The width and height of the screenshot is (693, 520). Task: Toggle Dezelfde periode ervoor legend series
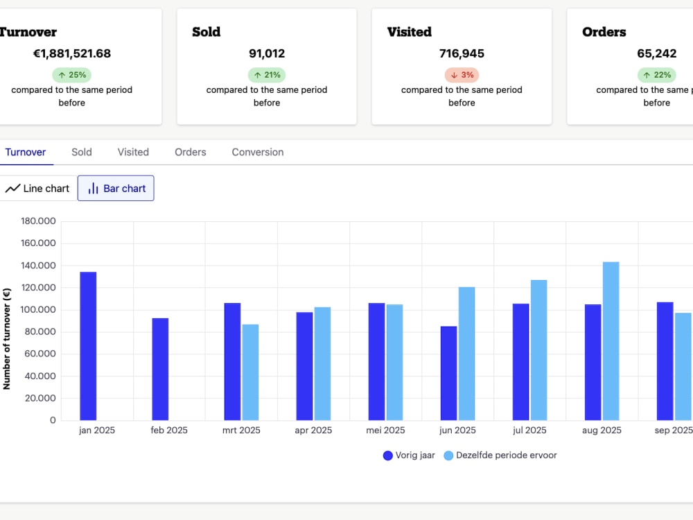coord(500,456)
